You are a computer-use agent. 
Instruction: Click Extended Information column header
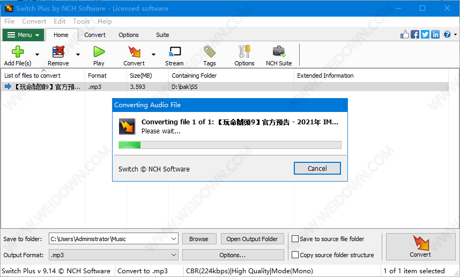click(371, 76)
